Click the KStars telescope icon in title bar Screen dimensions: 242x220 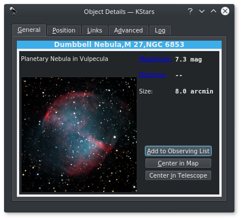click(x=13, y=11)
